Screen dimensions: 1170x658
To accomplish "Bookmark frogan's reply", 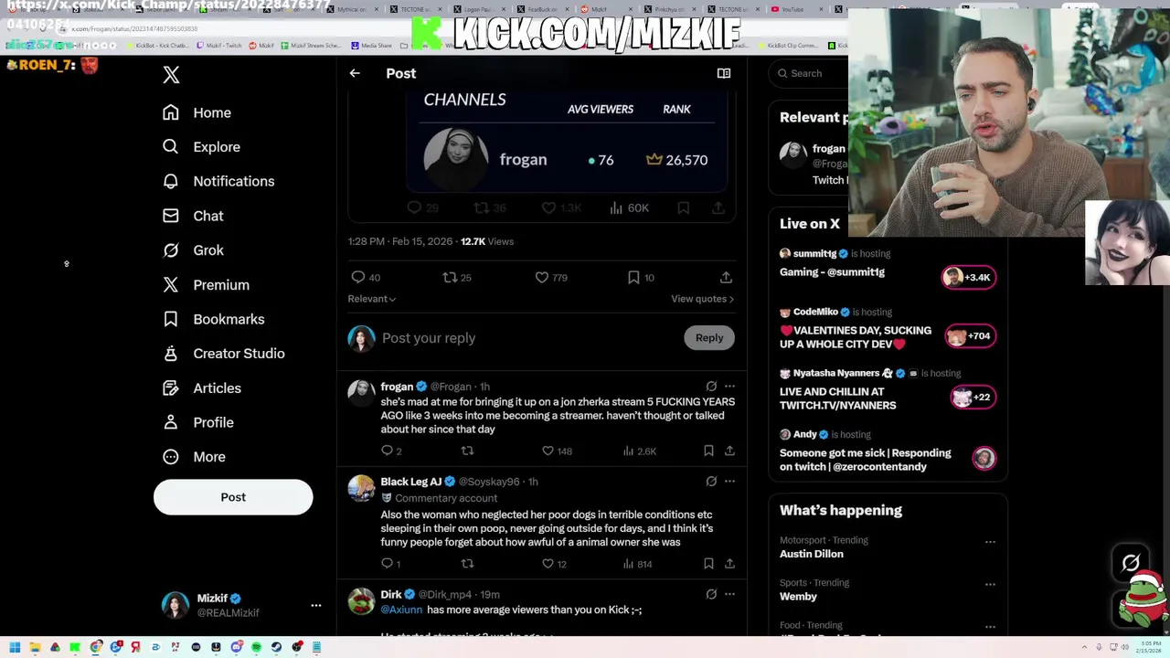I will [x=708, y=451].
